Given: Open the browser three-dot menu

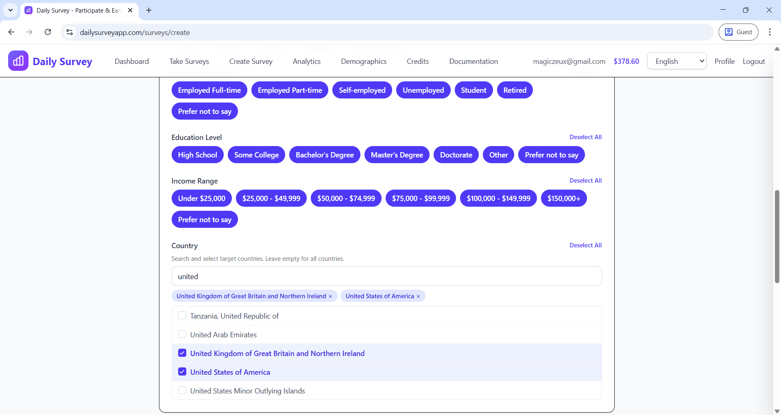Looking at the screenshot, I should (x=770, y=32).
